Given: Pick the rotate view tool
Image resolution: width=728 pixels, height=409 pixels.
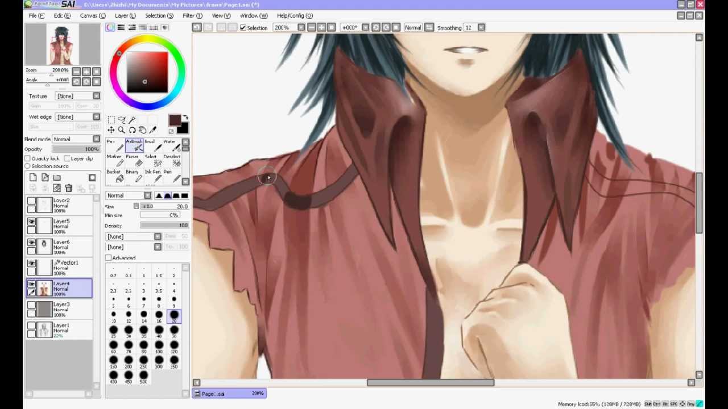Looking at the screenshot, I should (132, 130).
